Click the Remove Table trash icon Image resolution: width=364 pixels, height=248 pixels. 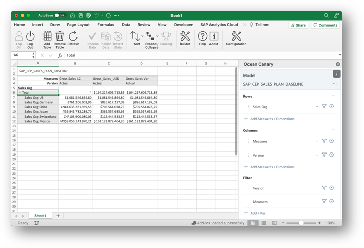pos(60,36)
